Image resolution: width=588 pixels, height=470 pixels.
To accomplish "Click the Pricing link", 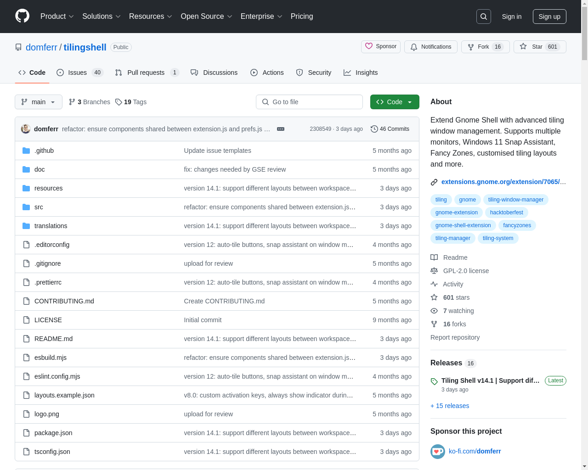I will tap(302, 17).
